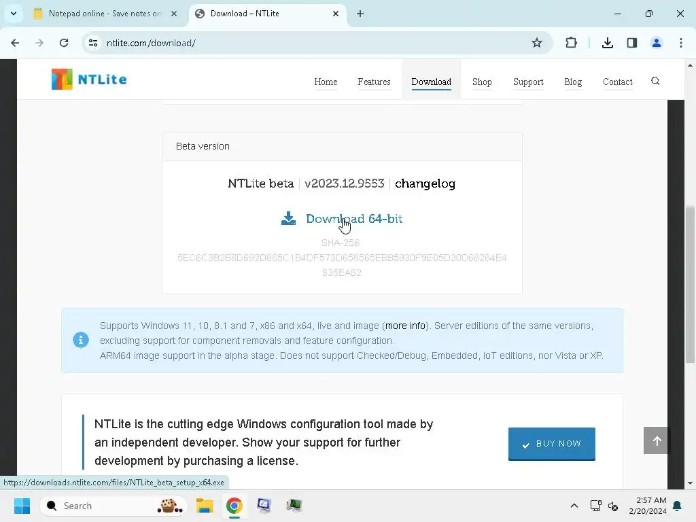Image resolution: width=696 pixels, height=522 pixels.
Task: Open the 'more info' link
Action: pyautogui.click(x=405, y=326)
